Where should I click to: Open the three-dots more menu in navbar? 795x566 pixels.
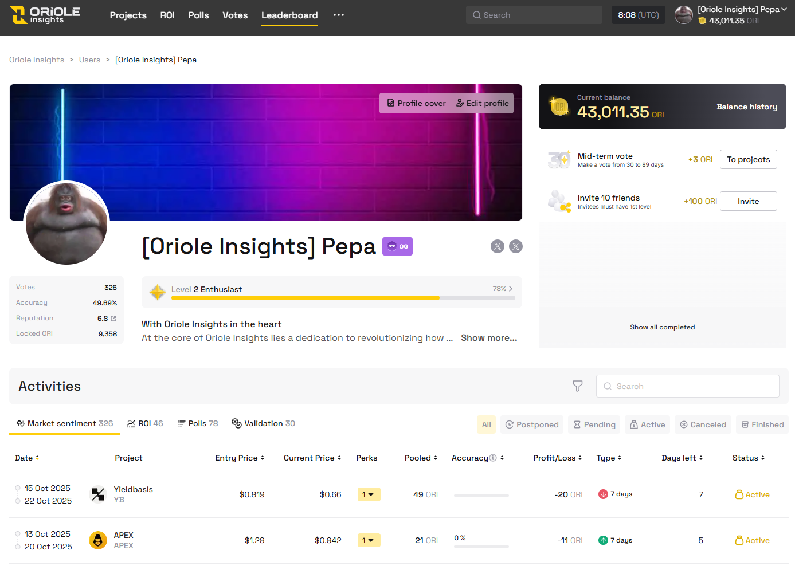tap(339, 15)
